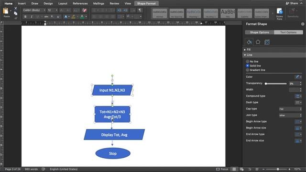Open the Insert ribbon tab
Screen dimensions: 306x172
[x=22, y=3]
